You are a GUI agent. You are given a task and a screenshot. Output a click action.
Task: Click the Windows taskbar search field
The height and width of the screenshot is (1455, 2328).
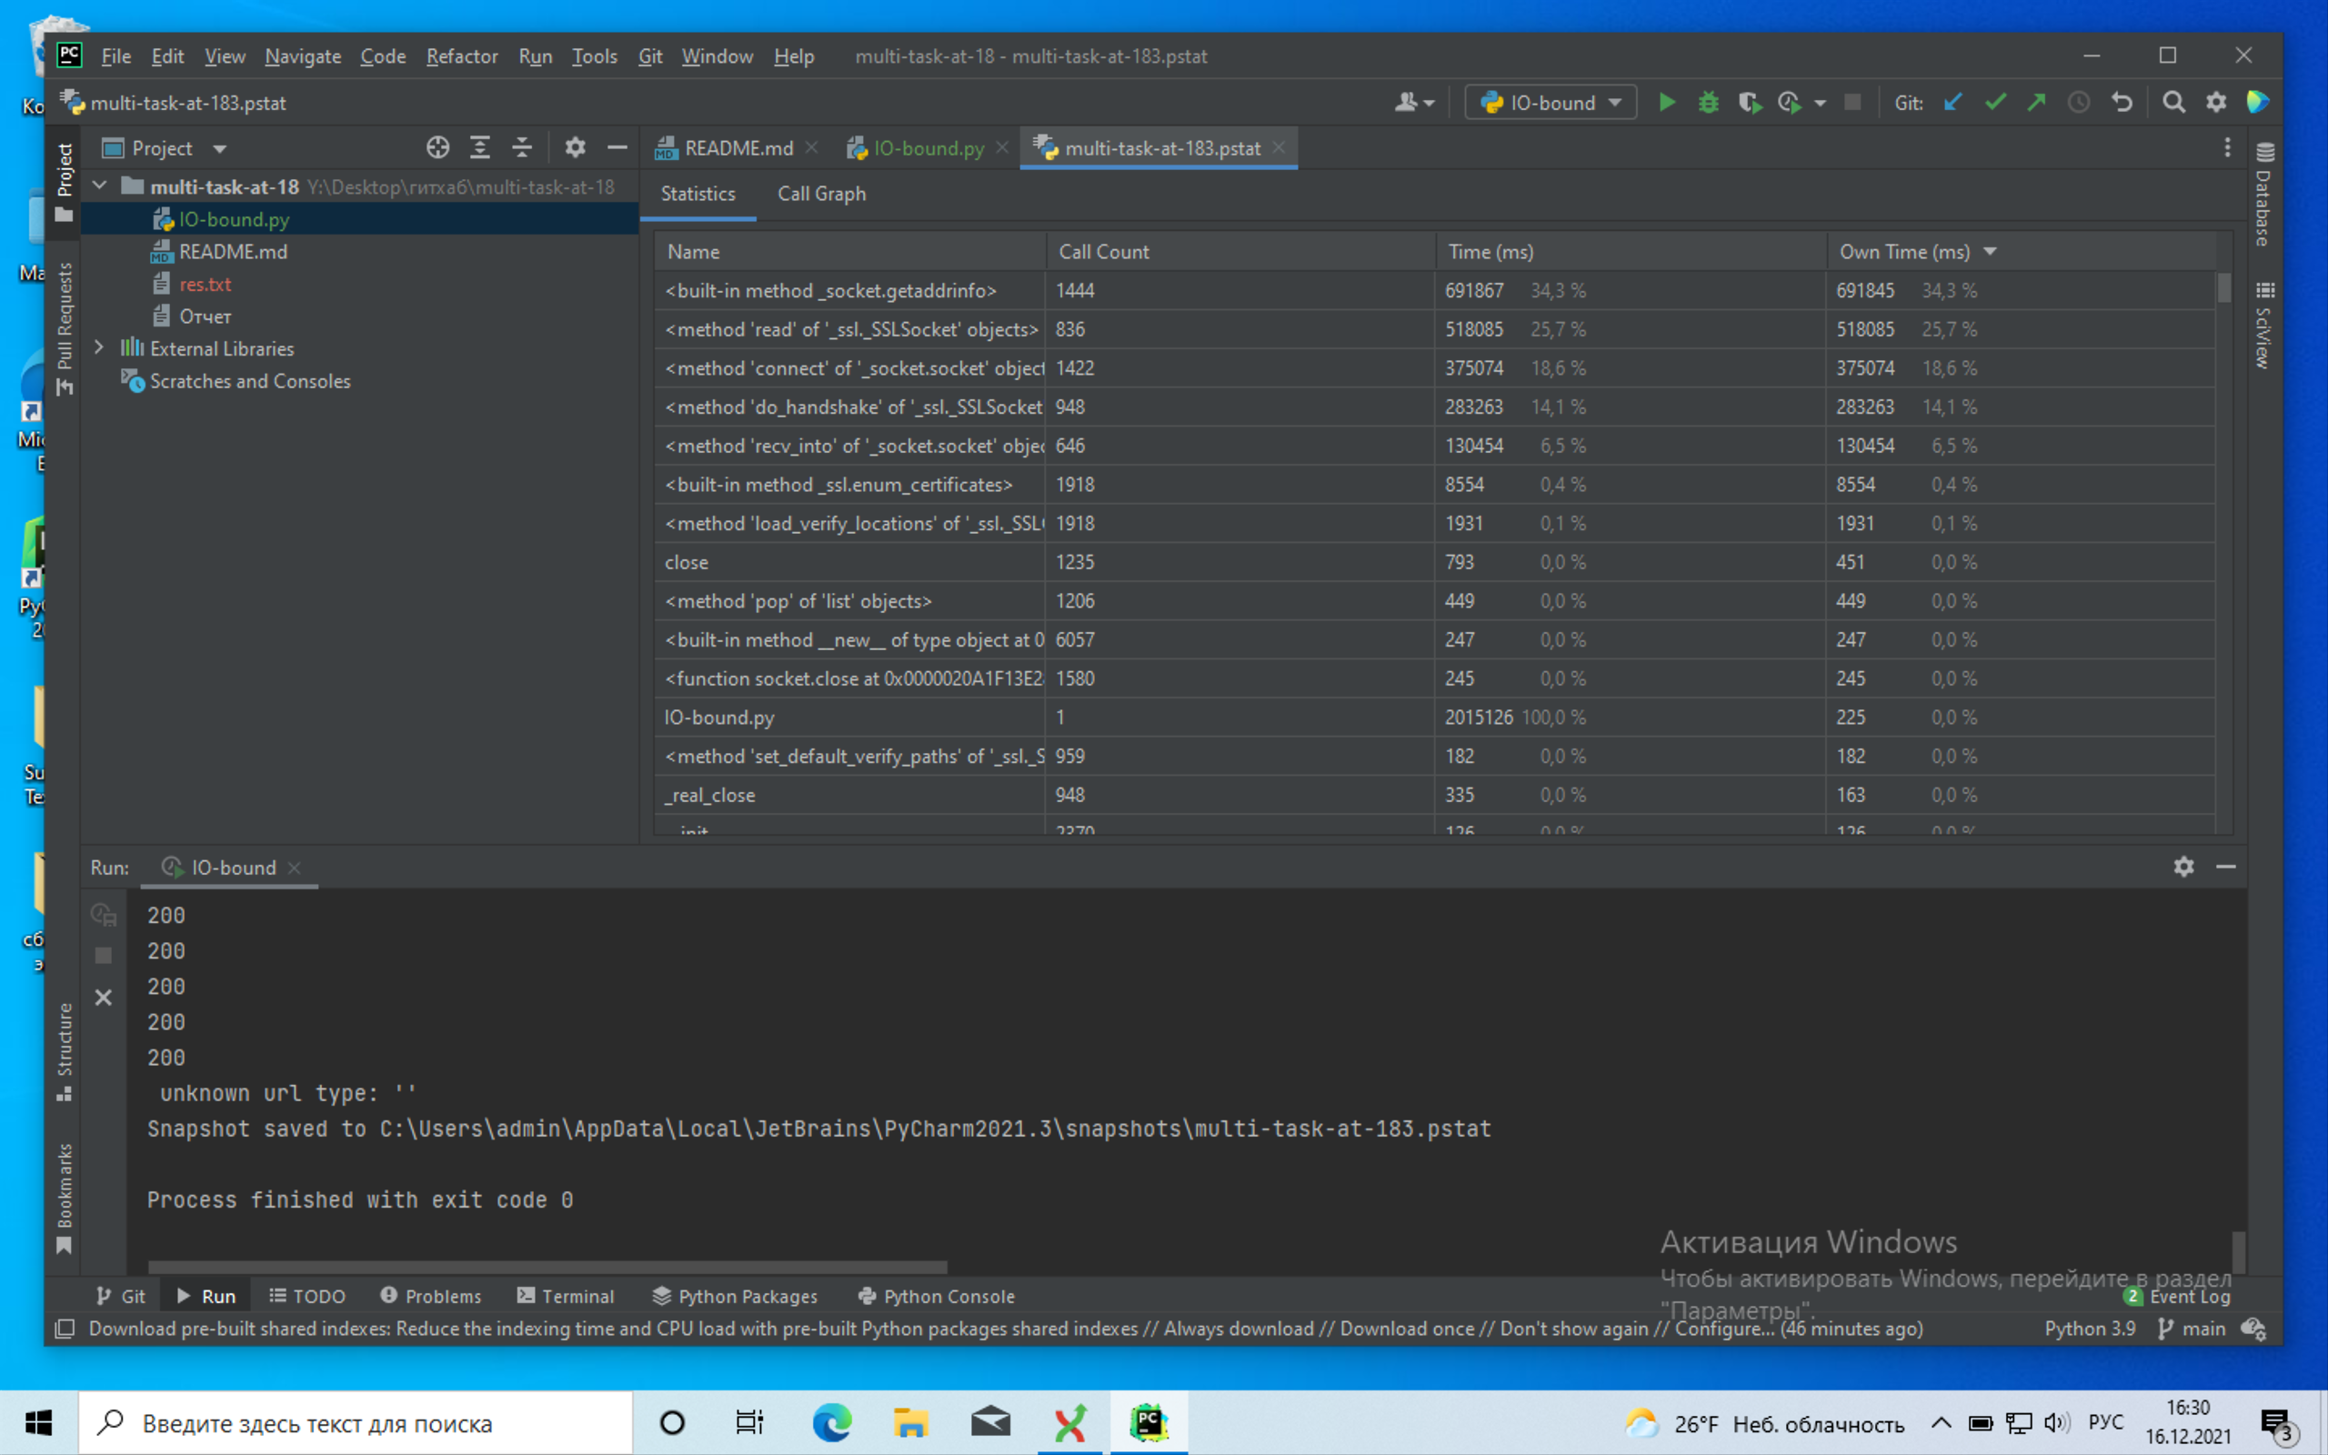(356, 1422)
